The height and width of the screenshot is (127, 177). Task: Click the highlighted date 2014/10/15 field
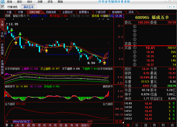coord(22,121)
